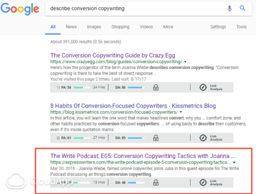
Task: Open 8 Habits Of Conversion-Focused Copywriters link
Action: [x=133, y=106]
